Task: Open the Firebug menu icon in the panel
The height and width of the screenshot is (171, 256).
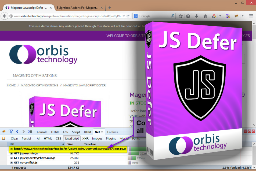Action: point(4,131)
